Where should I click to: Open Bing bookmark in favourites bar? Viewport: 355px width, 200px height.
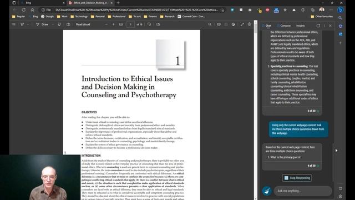point(33,16)
